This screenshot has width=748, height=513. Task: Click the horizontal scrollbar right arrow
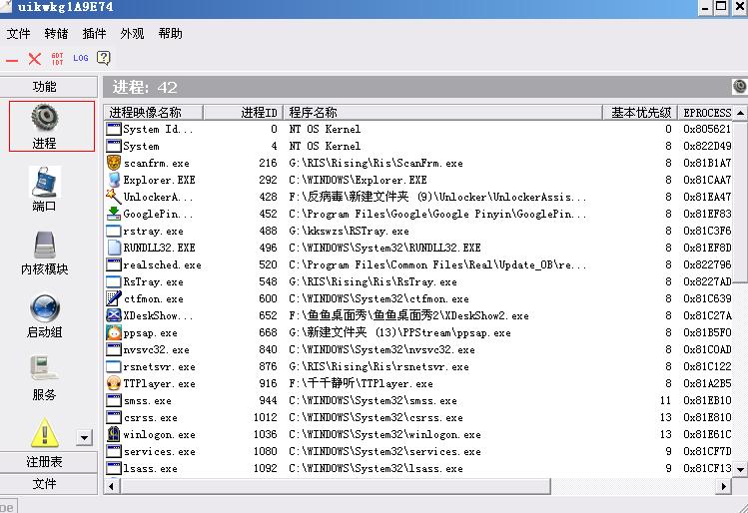(x=724, y=486)
